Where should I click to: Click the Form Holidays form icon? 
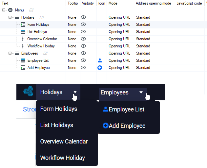(x=23, y=25)
